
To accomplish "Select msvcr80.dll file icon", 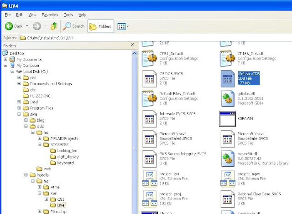I will pos(228,158).
